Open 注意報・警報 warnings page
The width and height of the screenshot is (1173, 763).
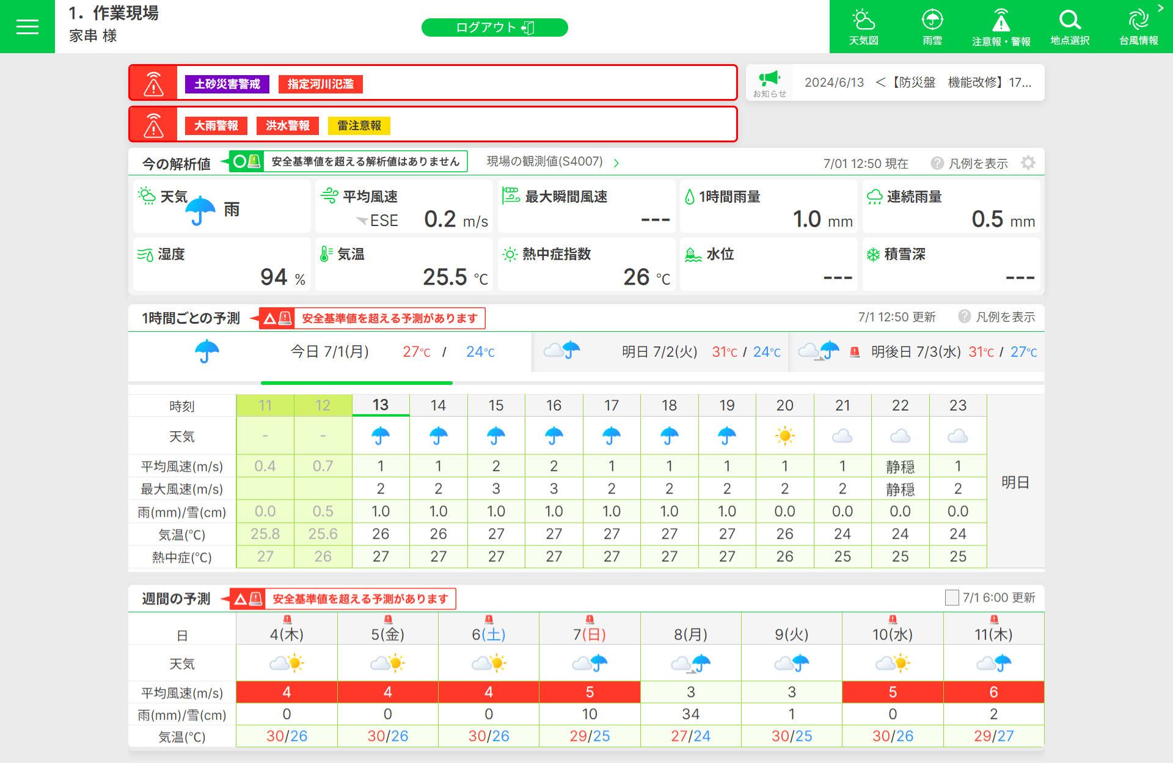(x=1001, y=27)
